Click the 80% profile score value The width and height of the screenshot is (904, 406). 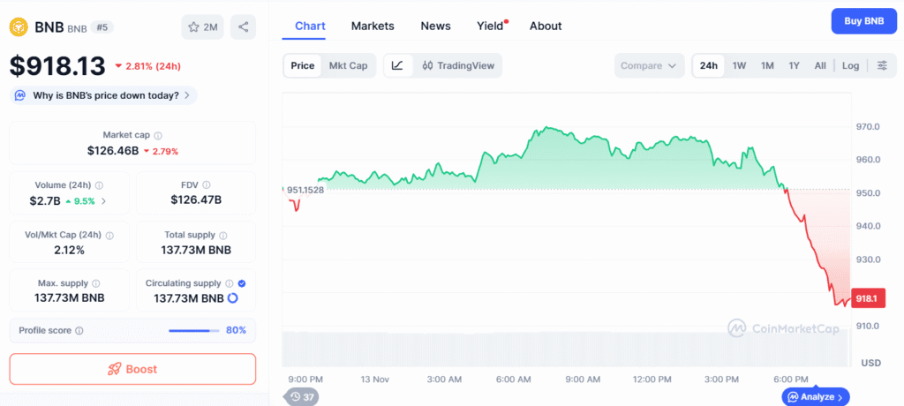[x=236, y=330]
